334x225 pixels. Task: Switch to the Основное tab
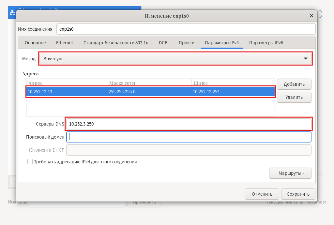(x=35, y=43)
